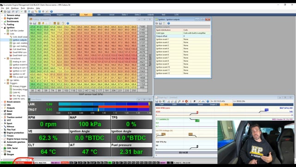
Task: Open the Desktops menu
Action: coord(15,8)
